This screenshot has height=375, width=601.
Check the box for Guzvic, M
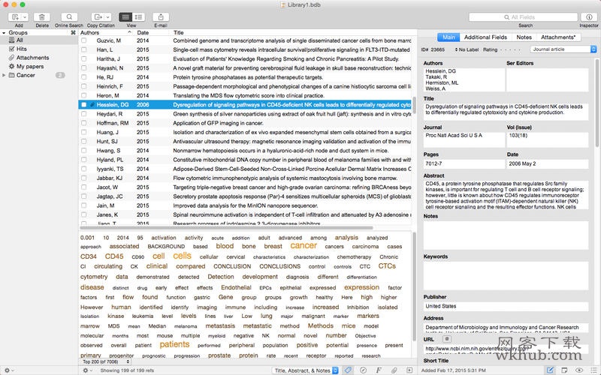point(83,40)
